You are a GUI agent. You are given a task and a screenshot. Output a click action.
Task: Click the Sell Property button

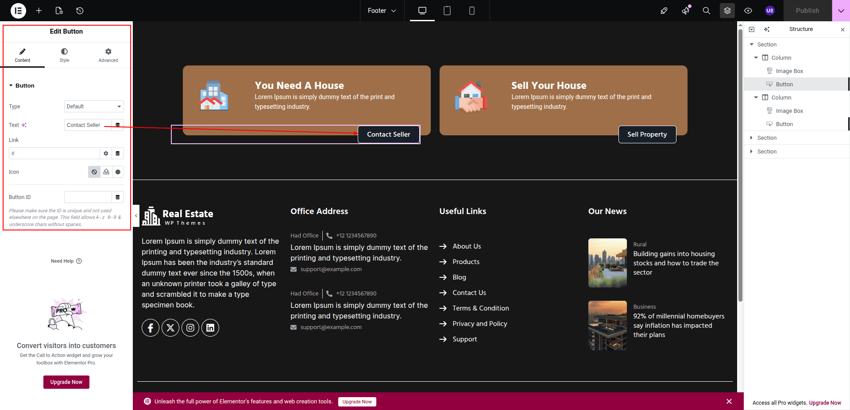pyautogui.click(x=647, y=134)
